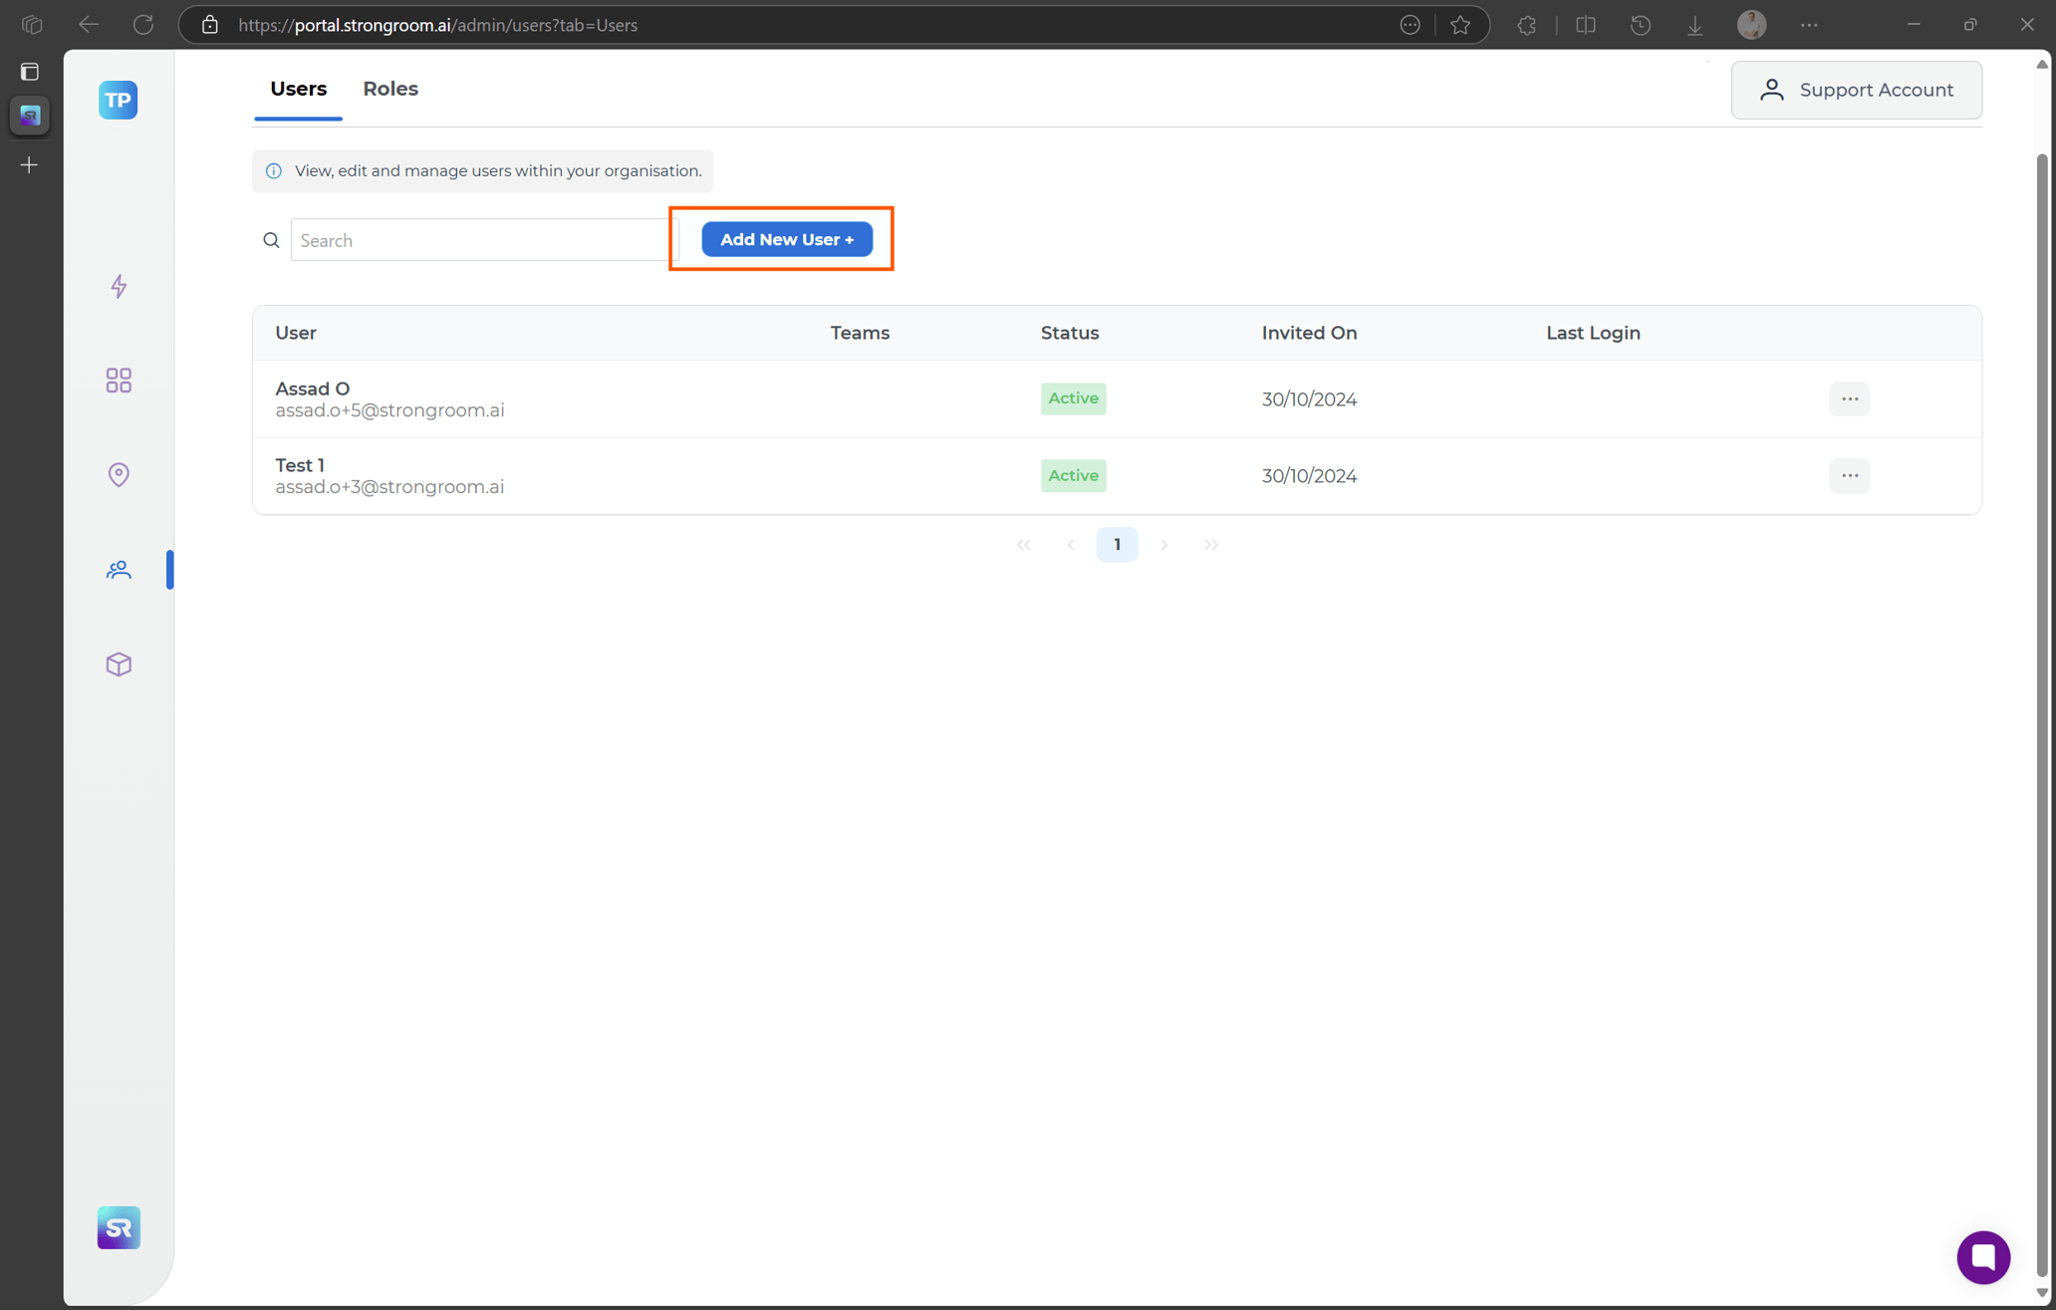Click the search magnifier icon beside the search box
Screen dimensions: 2056x1310
[270, 239]
